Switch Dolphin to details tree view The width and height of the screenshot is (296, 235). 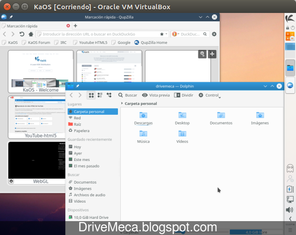pos(109,95)
